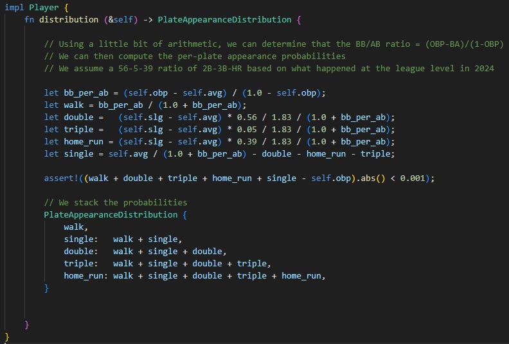The height and width of the screenshot is (344, 509).
Task: Click the 'triple' variable in 'let triple ='
Action: (x=78, y=130)
